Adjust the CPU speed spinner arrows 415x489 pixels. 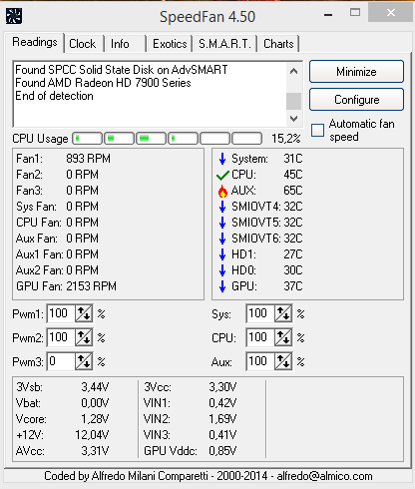pyautogui.click(x=283, y=337)
